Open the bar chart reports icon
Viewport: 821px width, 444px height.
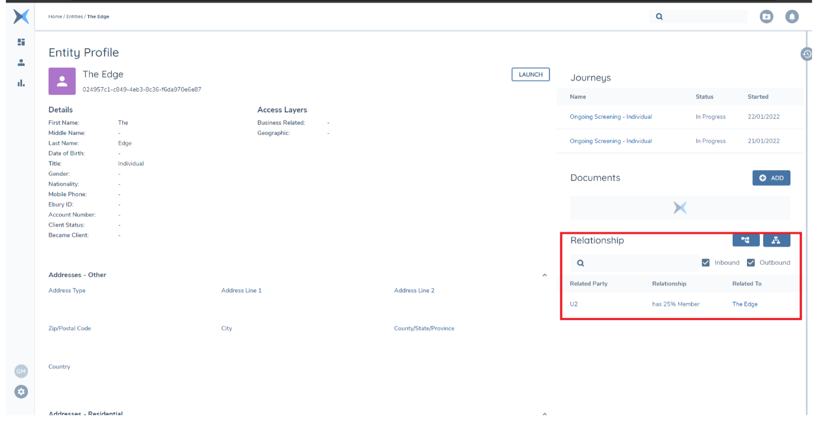pyautogui.click(x=21, y=83)
